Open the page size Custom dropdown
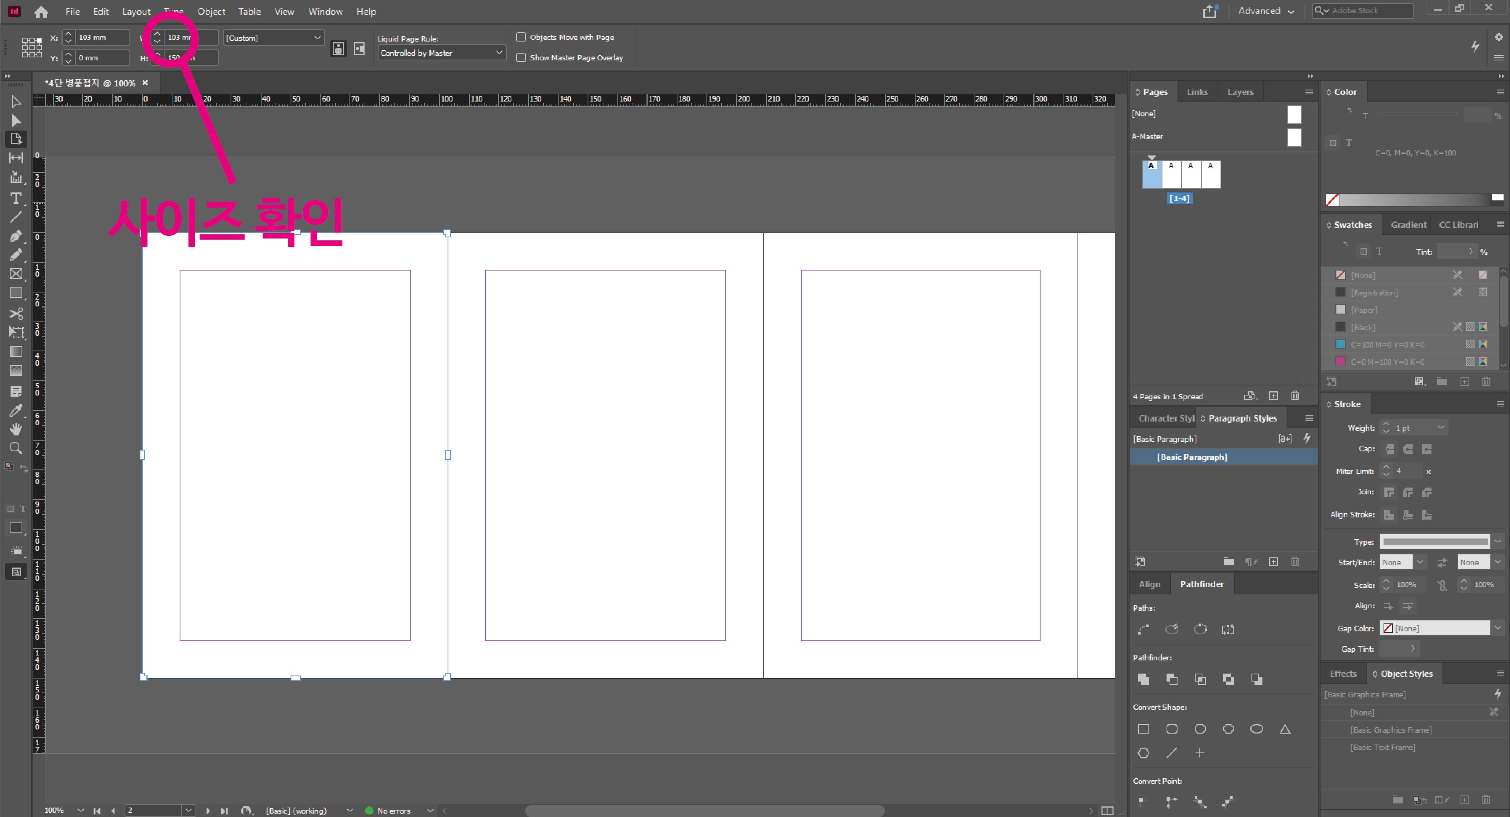The width and height of the screenshot is (1510, 817). pos(274,37)
